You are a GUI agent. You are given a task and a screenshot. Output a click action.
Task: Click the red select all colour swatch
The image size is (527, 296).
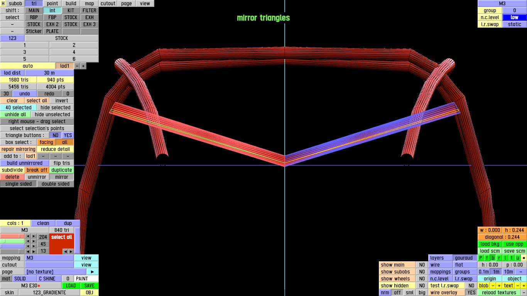[x=62, y=244]
